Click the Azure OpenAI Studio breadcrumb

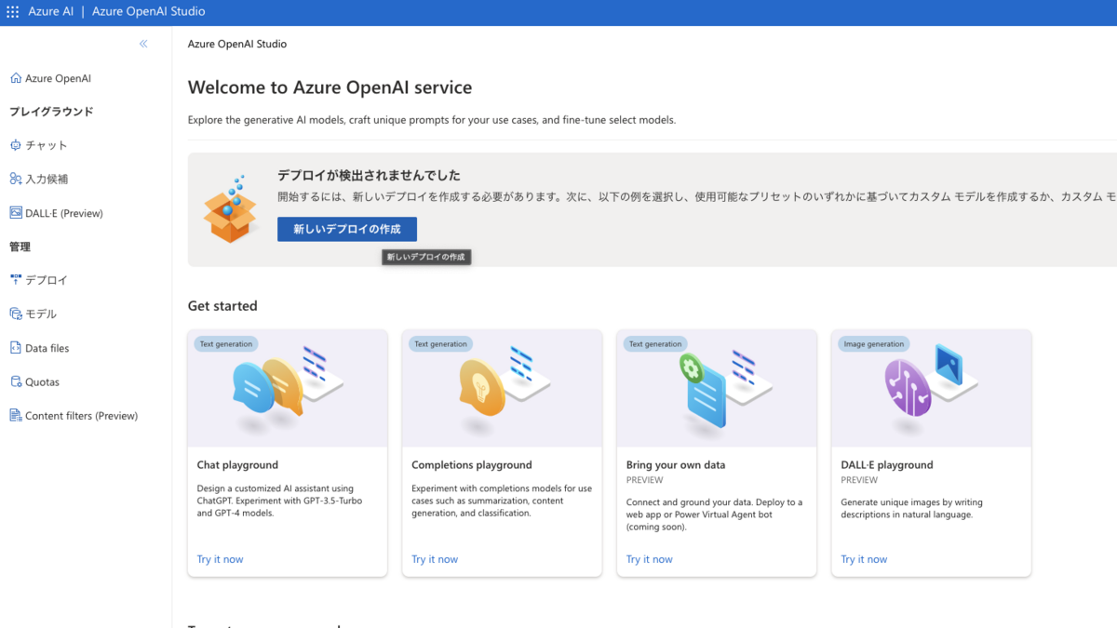point(237,44)
